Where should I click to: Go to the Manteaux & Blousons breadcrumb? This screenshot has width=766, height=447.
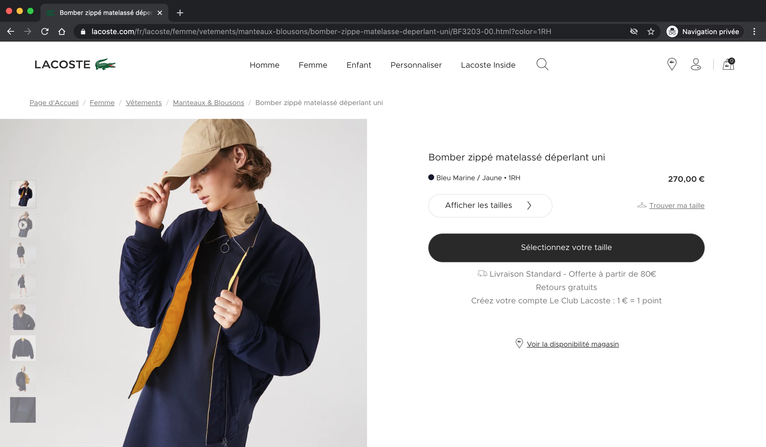(208, 103)
